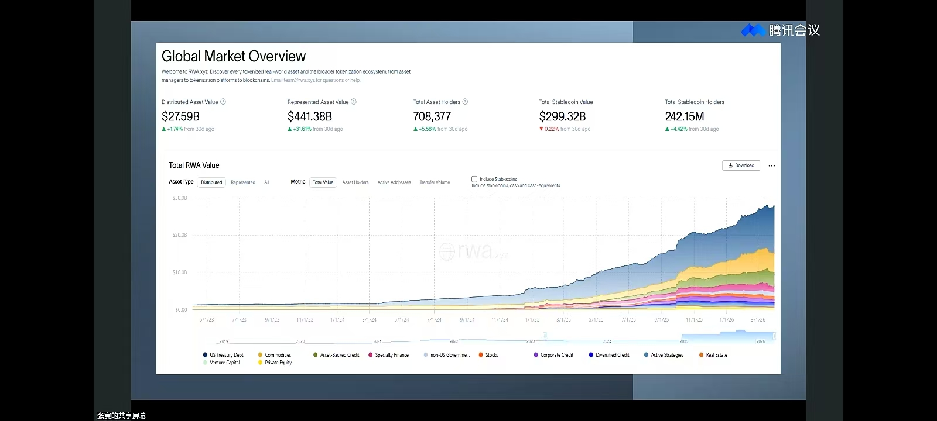Toggle Private Equity legend color dot
This screenshot has width=937, height=421.
(x=260, y=363)
